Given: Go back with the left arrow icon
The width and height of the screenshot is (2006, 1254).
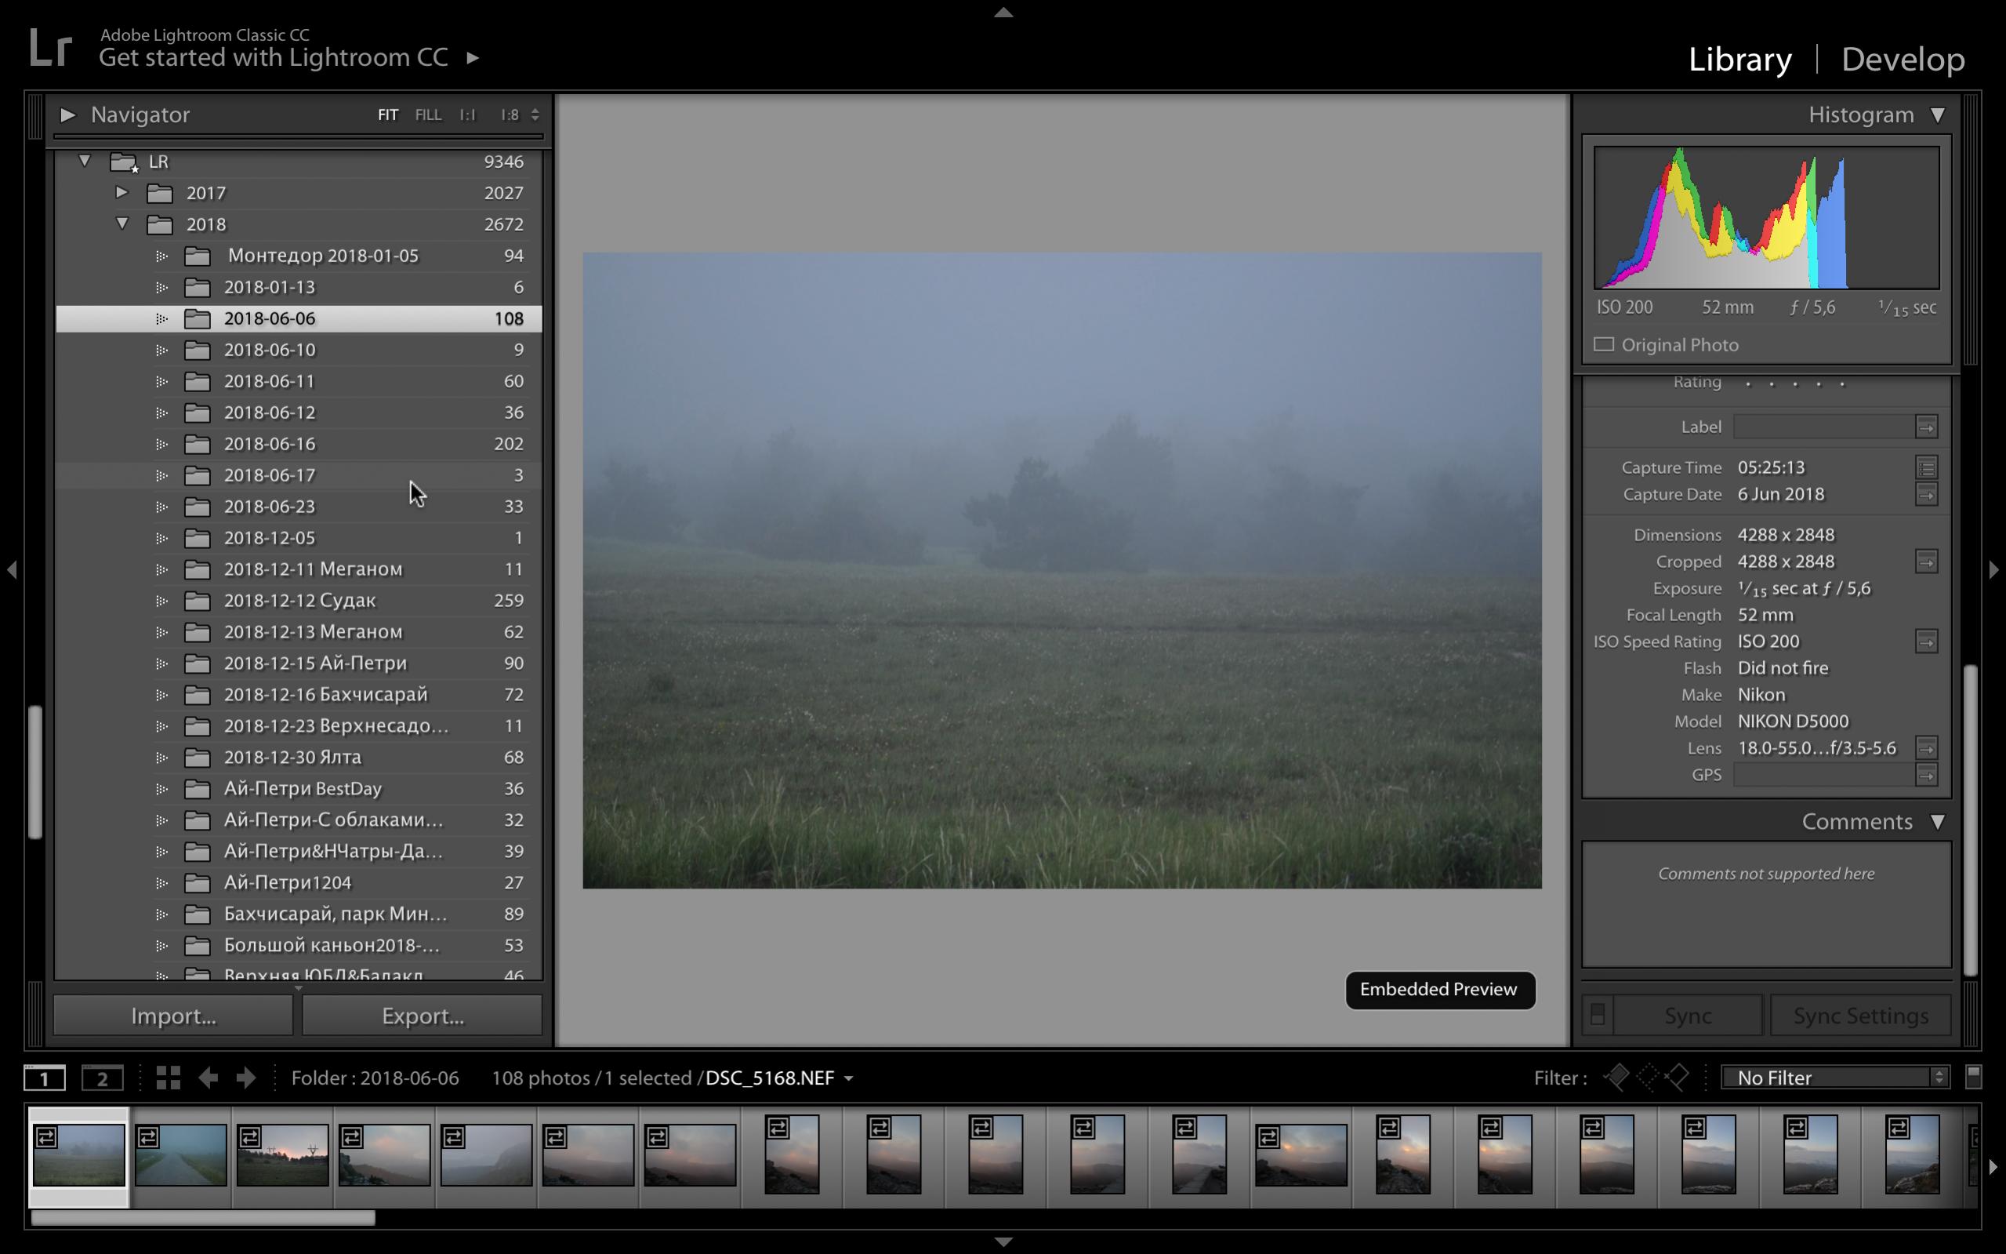Looking at the screenshot, I should (x=208, y=1078).
